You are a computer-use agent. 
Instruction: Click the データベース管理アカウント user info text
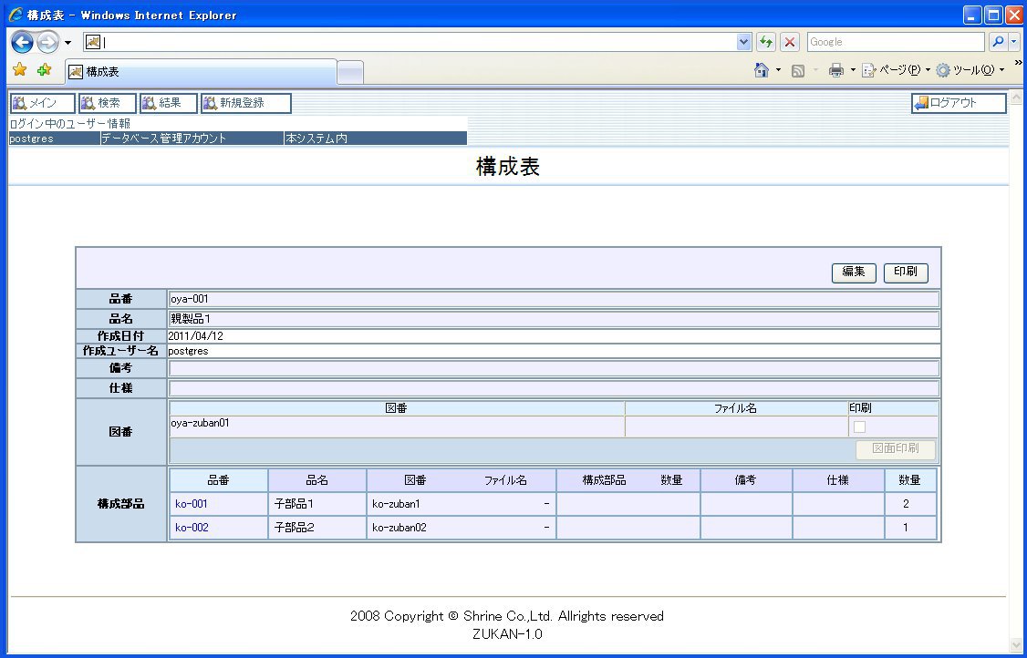(164, 139)
